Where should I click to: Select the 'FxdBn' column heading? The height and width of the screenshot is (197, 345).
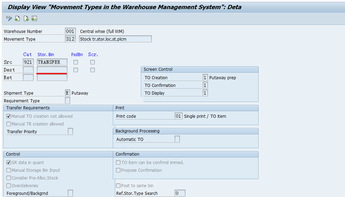(77, 54)
